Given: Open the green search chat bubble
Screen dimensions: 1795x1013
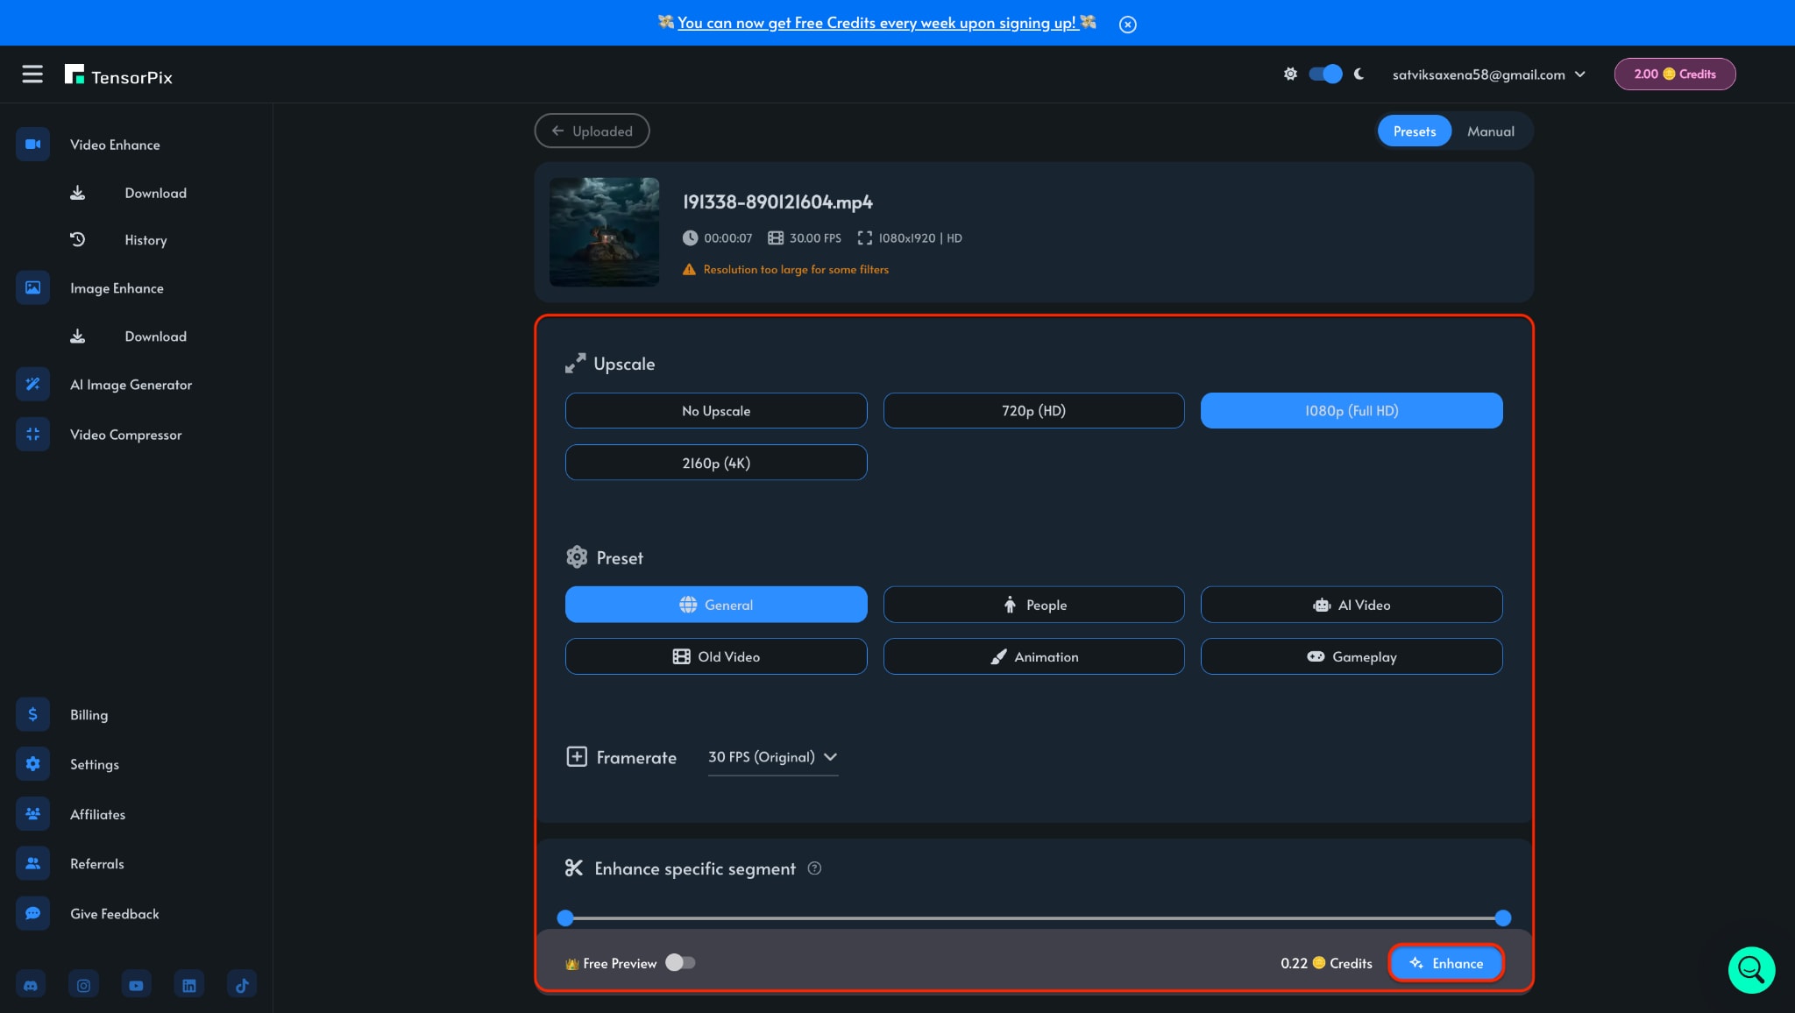Looking at the screenshot, I should 1750,969.
